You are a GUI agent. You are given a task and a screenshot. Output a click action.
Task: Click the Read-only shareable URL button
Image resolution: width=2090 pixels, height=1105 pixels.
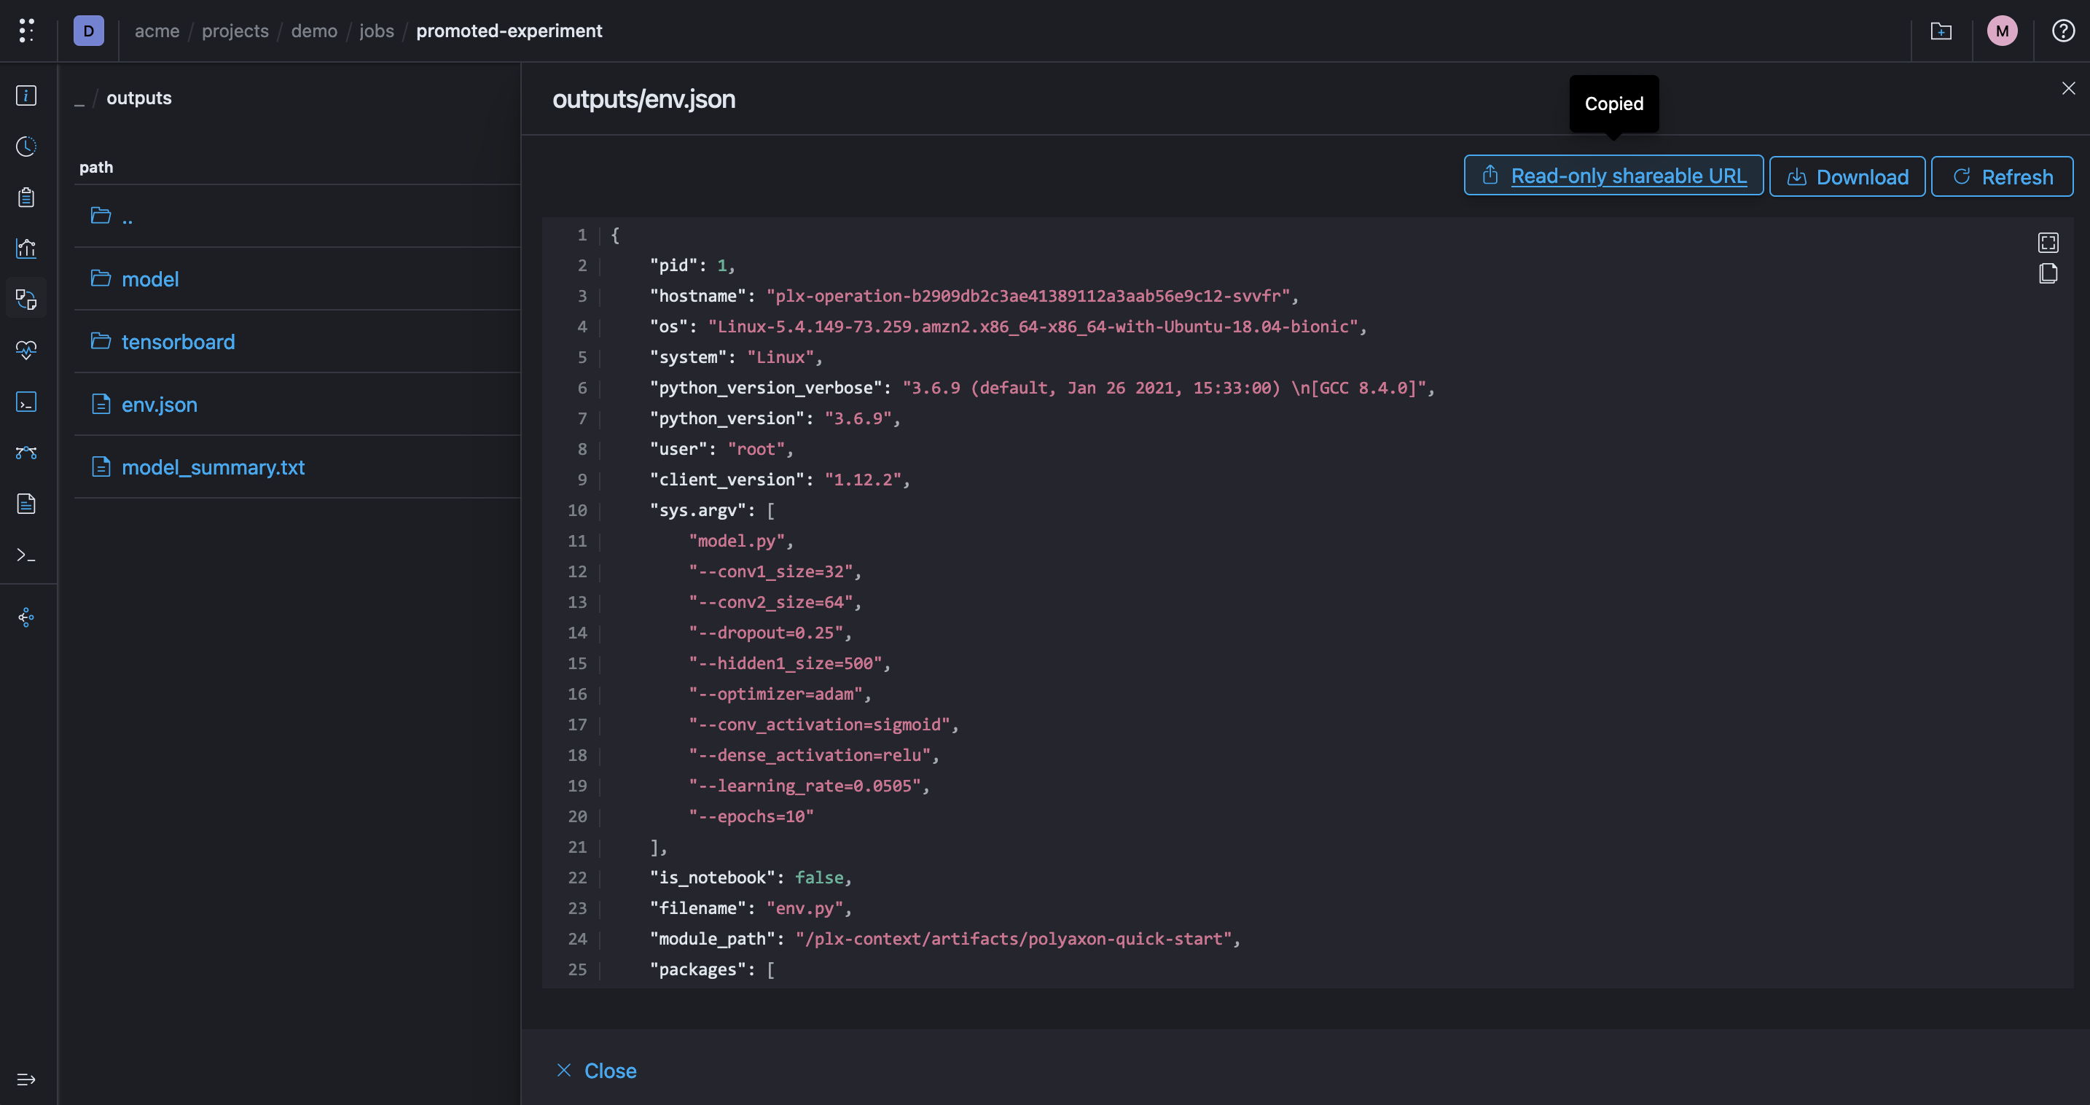(x=1613, y=175)
